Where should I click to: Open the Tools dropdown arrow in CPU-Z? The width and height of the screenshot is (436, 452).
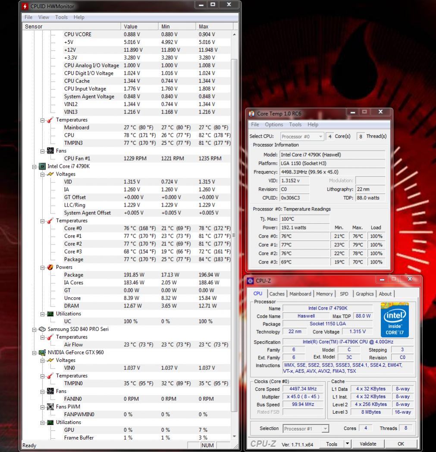coord(347,444)
